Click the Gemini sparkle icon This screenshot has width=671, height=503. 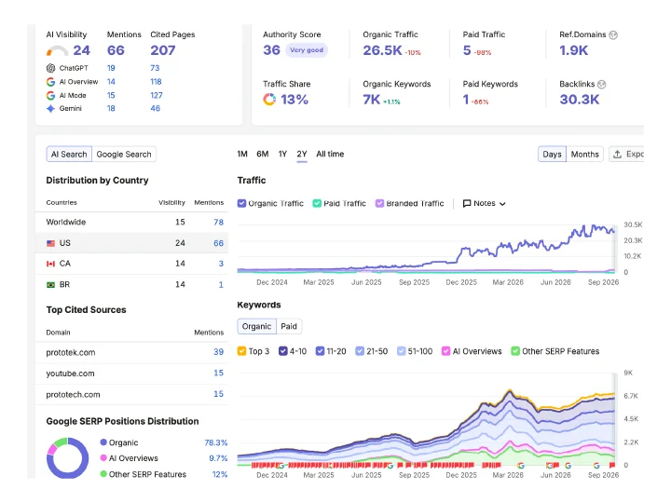click(x=50, y=109)
